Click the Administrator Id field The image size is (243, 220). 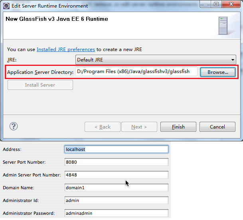pyautogui.click(x=117, y=200)
